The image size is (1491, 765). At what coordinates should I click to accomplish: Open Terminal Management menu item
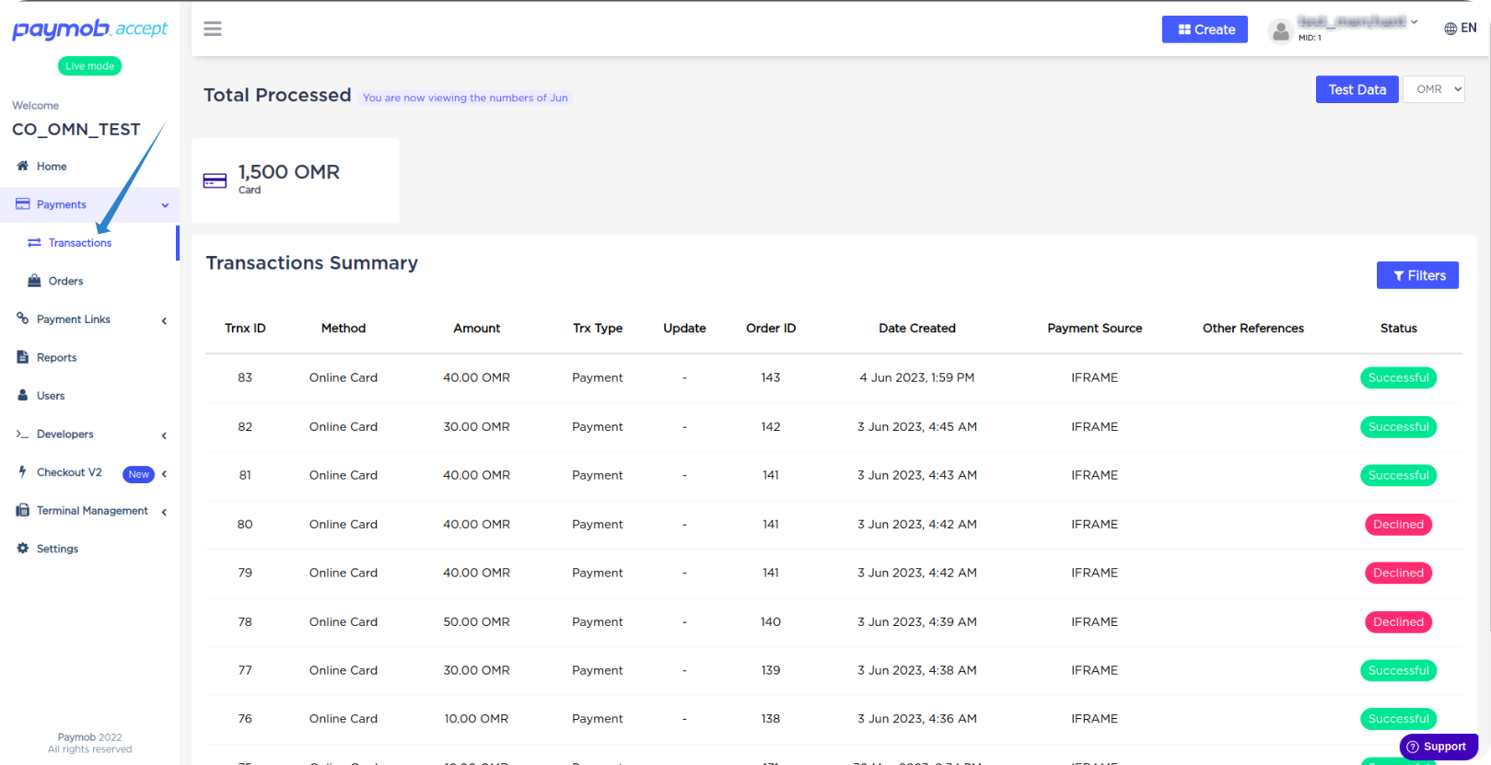[92, 511]
